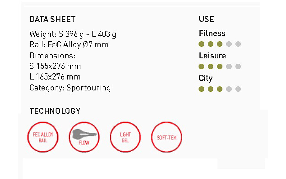
Task: Click the FEC Alloy Rail technology icon
Action: pos(43,137)
